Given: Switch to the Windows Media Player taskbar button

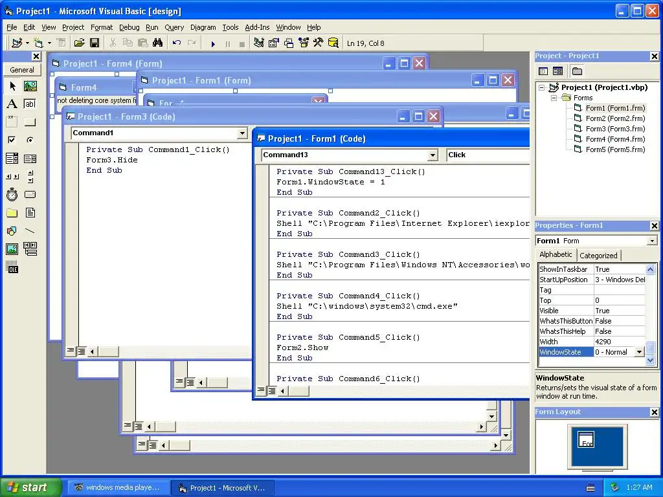Looking at the screenshot, I should [119, 488].
